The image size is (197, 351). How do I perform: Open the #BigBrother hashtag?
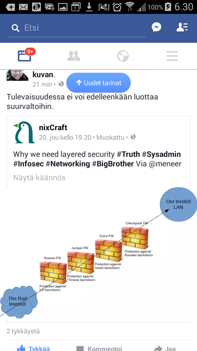(113, 164)
